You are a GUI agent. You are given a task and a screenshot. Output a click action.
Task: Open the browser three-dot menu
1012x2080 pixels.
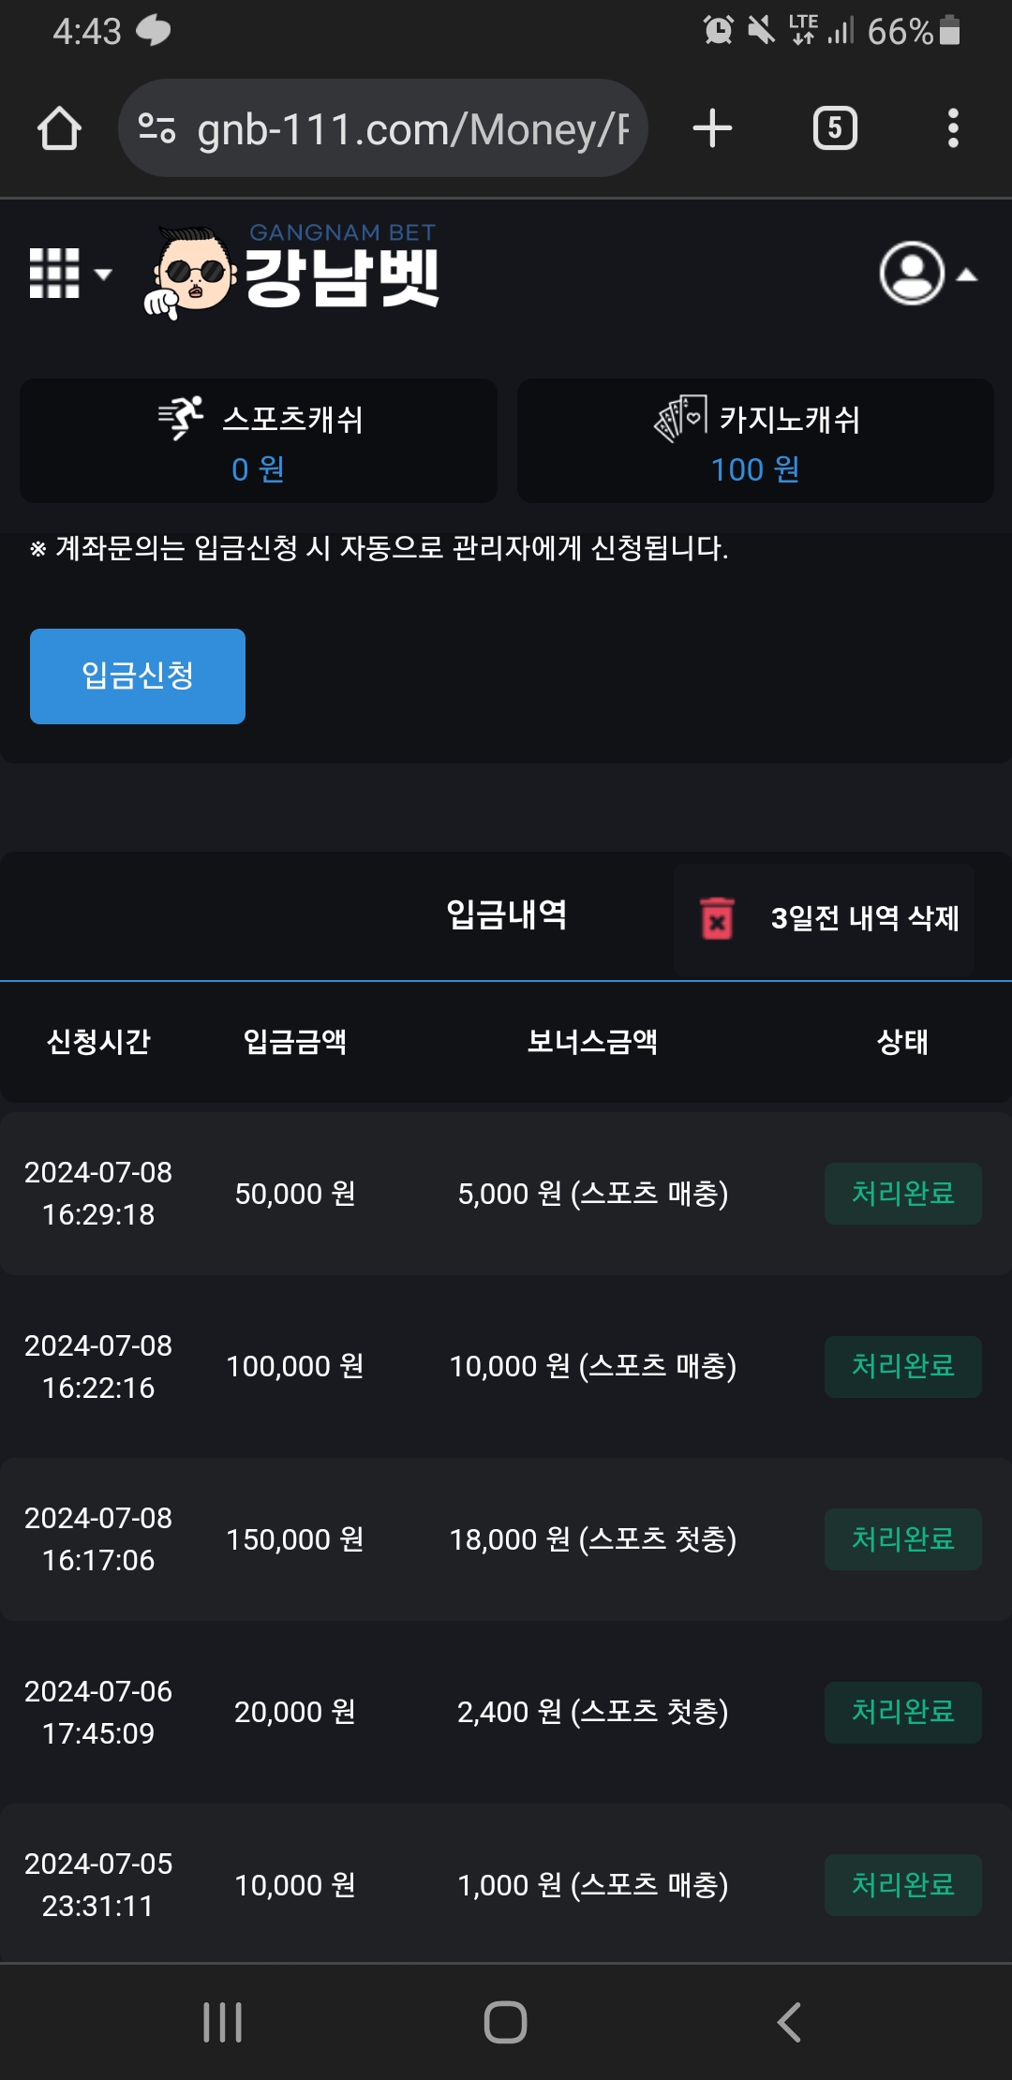coord(953,128)
